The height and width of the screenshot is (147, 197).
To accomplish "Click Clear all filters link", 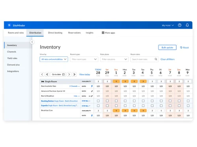I will pyautogui.click(x=167, y=59).
